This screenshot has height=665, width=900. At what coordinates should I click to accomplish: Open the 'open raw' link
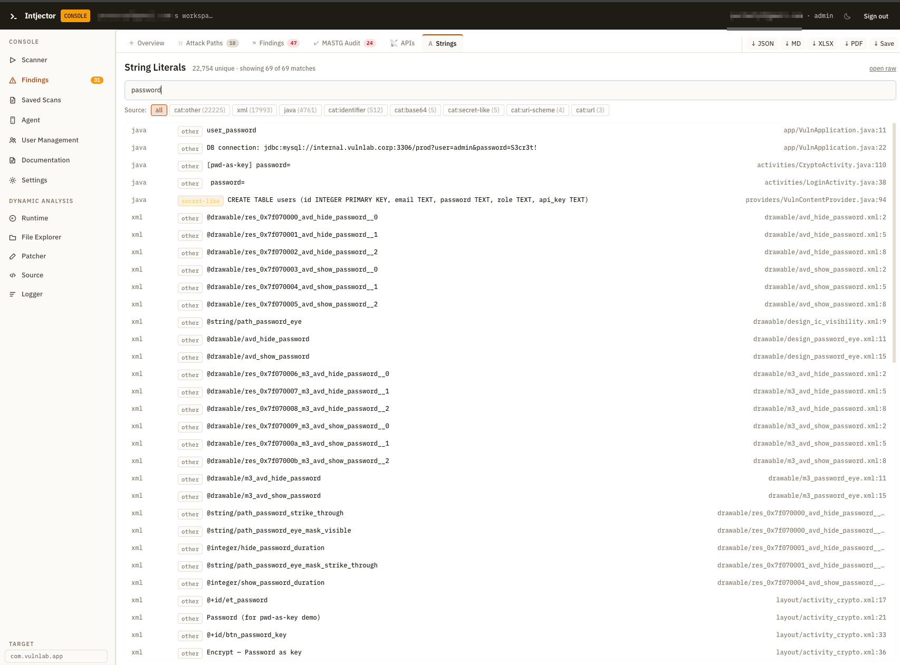coord(883,69)
